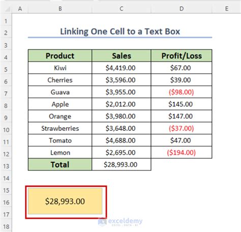Click the Select All corner triangle
The width and height of the screenshot is (241, 232).
point(8,9)
